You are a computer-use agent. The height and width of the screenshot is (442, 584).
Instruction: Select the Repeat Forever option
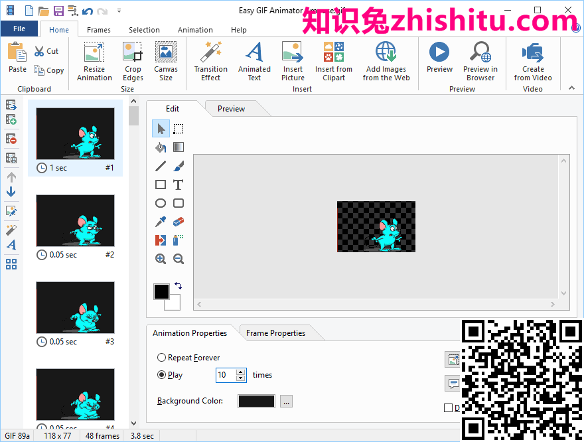[188, 358]
